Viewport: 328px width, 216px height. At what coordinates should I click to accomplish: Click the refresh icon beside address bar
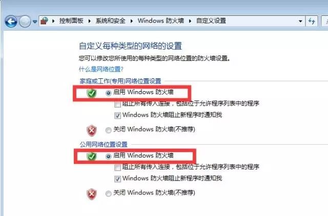pos(312,21)
